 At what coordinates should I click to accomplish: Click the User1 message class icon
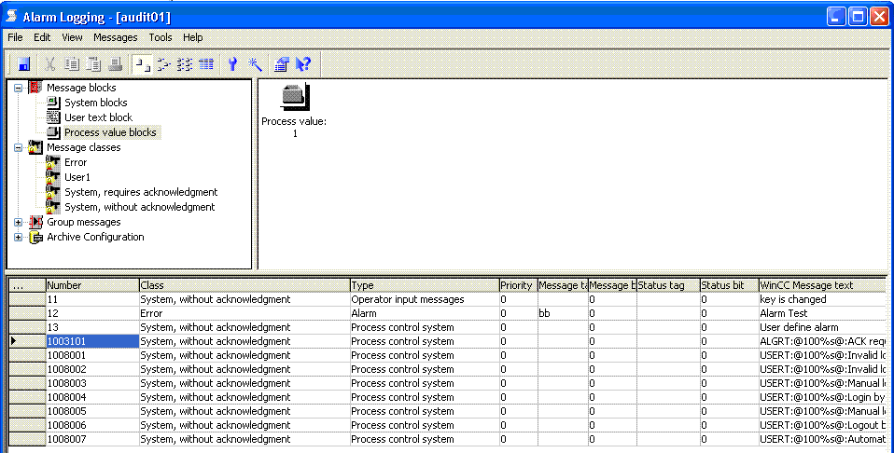coord(53,177)
